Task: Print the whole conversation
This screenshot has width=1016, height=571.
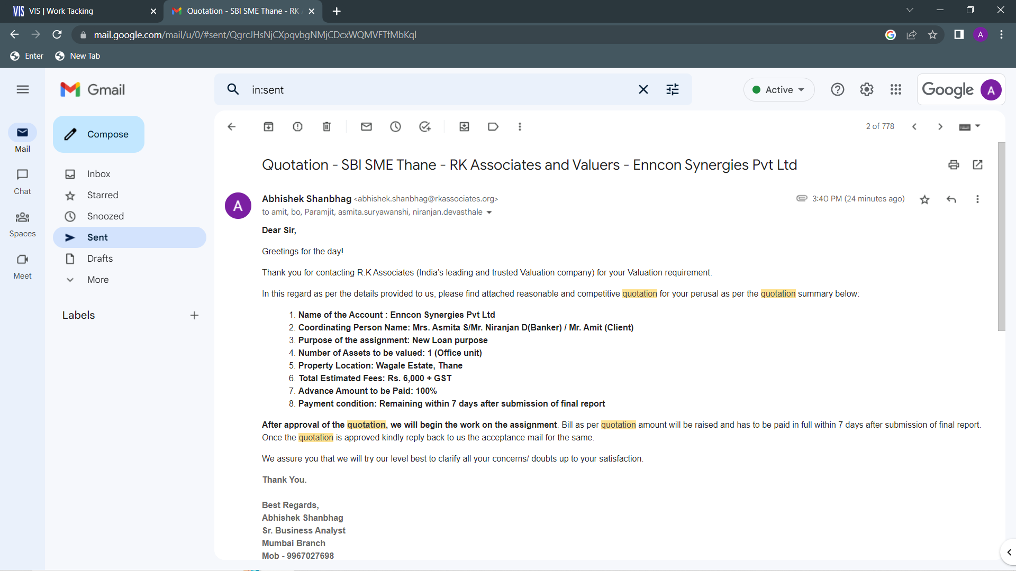Action: coord(954,165)
